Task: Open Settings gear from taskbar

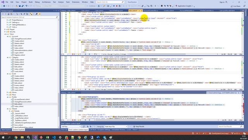Action: (x=60, y=137)
